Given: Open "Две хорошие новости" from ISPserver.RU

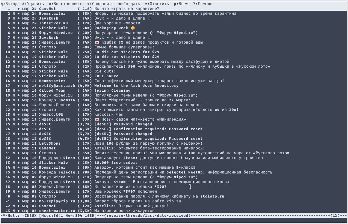Looking at the screenshot, I should [174, 23].
